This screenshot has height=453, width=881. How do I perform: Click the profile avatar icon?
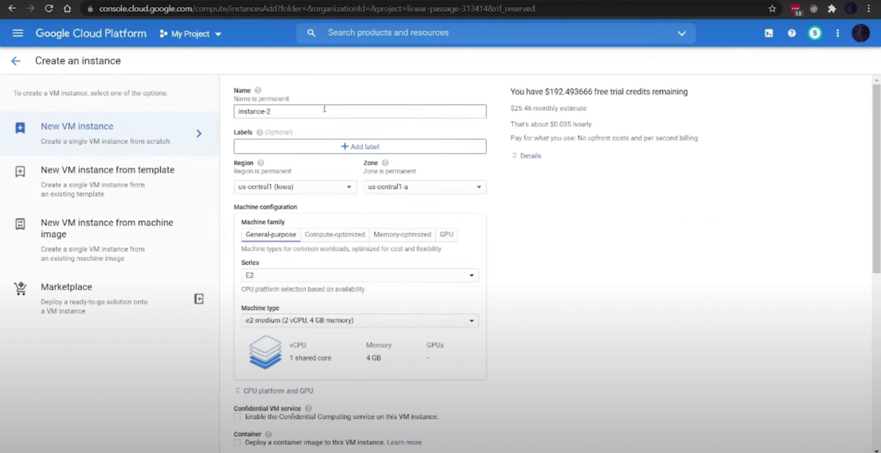[x=861, y=33]
